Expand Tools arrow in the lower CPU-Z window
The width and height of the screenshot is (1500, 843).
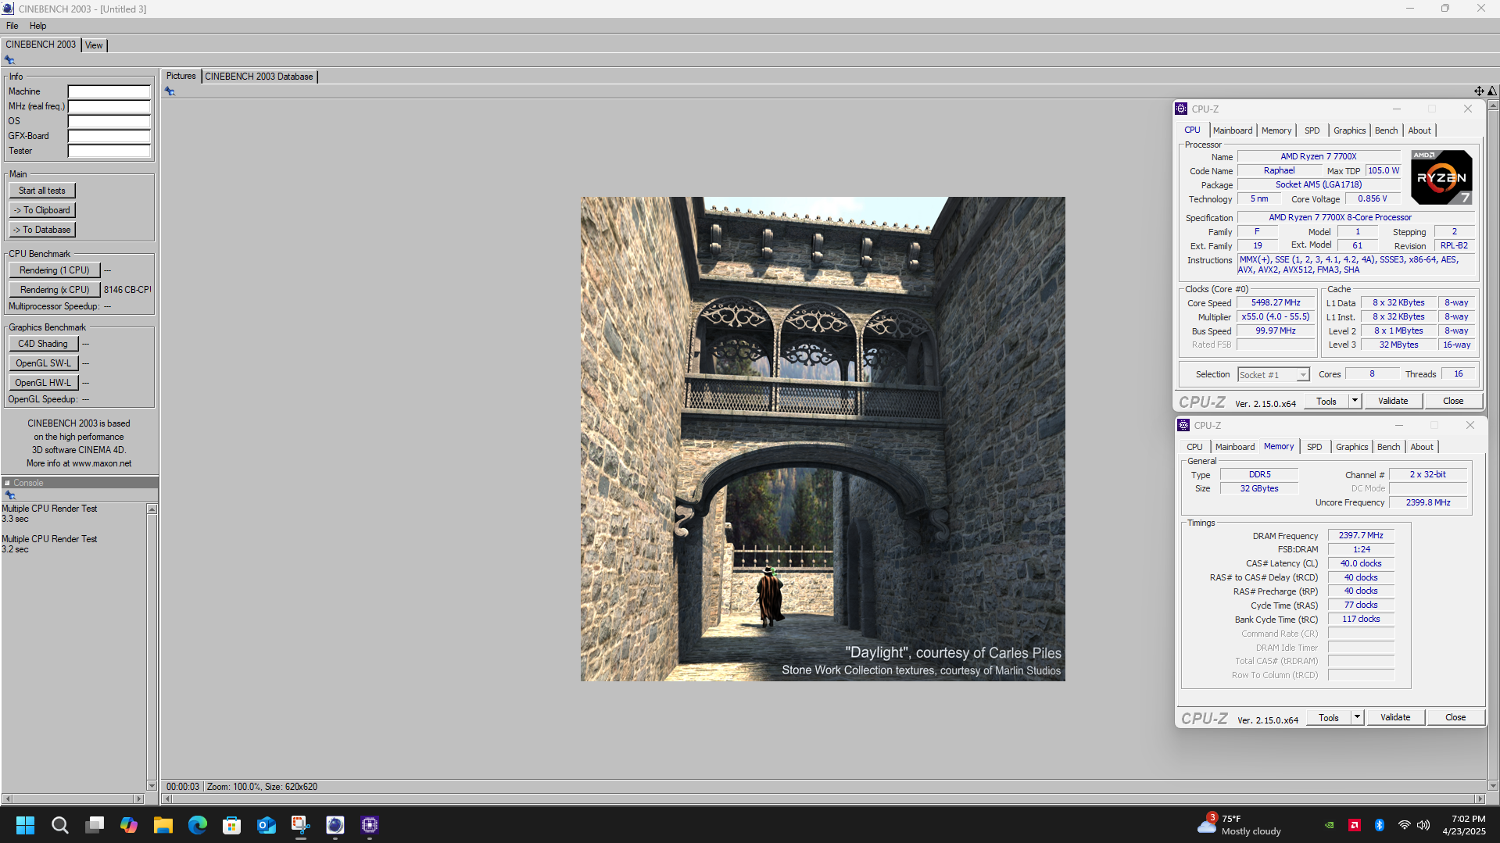1358,717
